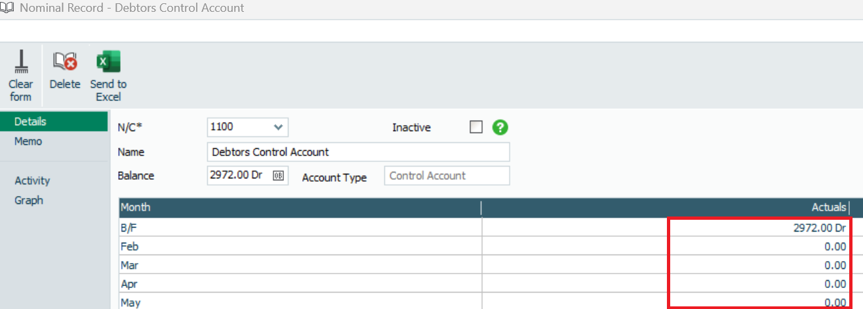This screenshot has width=863, height=309.
Task: Select the Details tab in sidebar
Action: point(30,121)
